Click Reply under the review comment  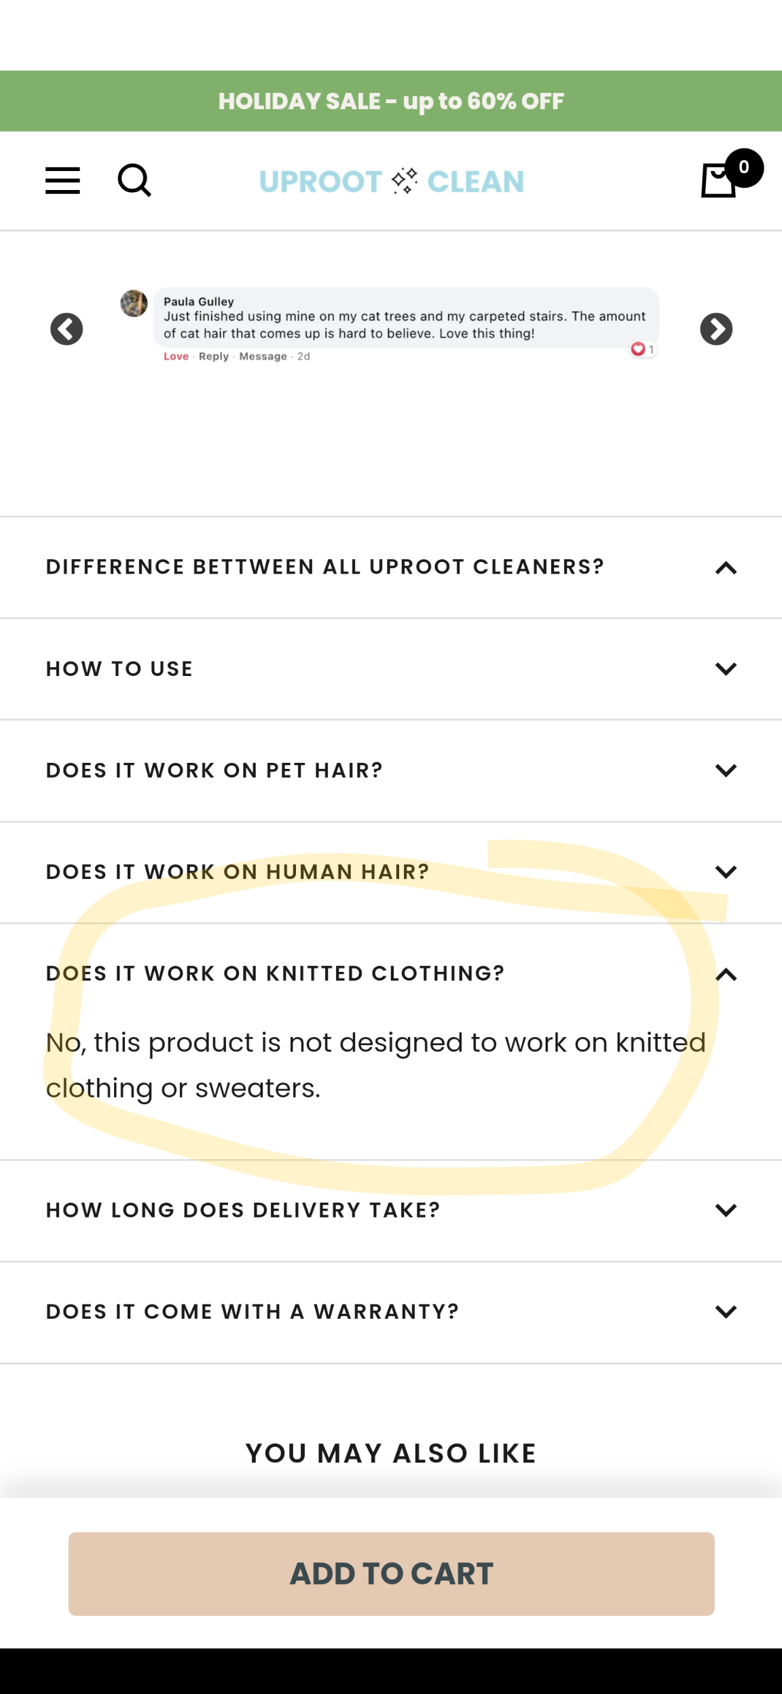click(213, 356)
